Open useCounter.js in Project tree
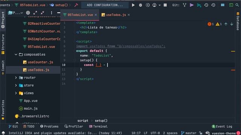This screenshot has height=135, width=241. point(38,62)
